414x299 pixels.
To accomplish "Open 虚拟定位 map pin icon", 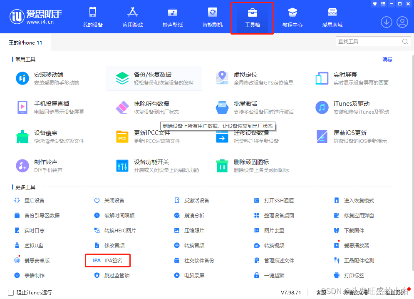I will click(x=222, y=78).
